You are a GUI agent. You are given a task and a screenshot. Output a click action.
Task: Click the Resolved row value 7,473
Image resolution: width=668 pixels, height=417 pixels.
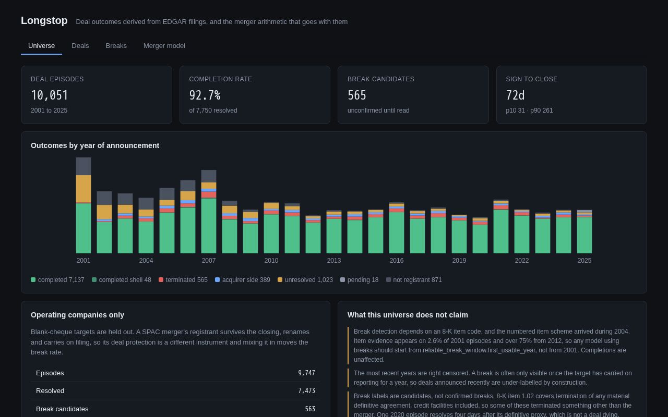[307, 391]
